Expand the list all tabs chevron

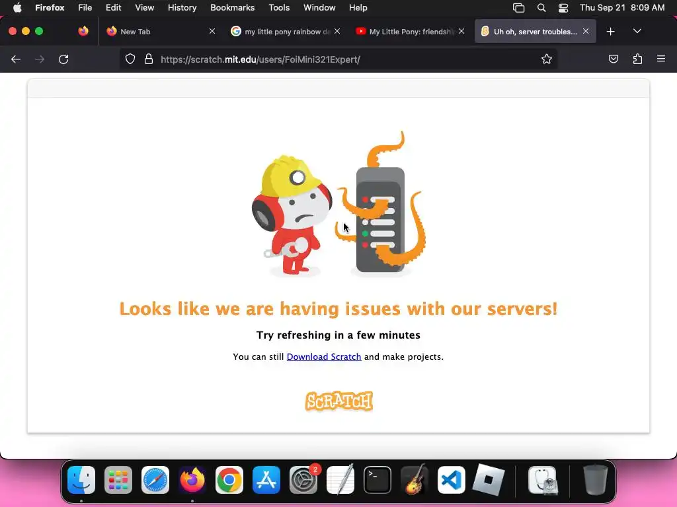tap(637, 31)
